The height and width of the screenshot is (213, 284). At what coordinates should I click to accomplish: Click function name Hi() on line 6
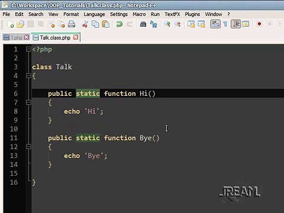(x=147, y=93)
